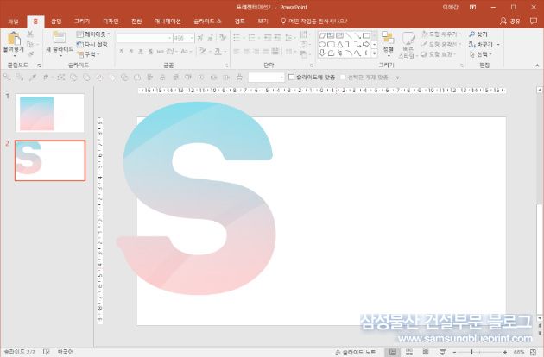
Task: Switch to Reading view icon
Action: click(426, 352)
